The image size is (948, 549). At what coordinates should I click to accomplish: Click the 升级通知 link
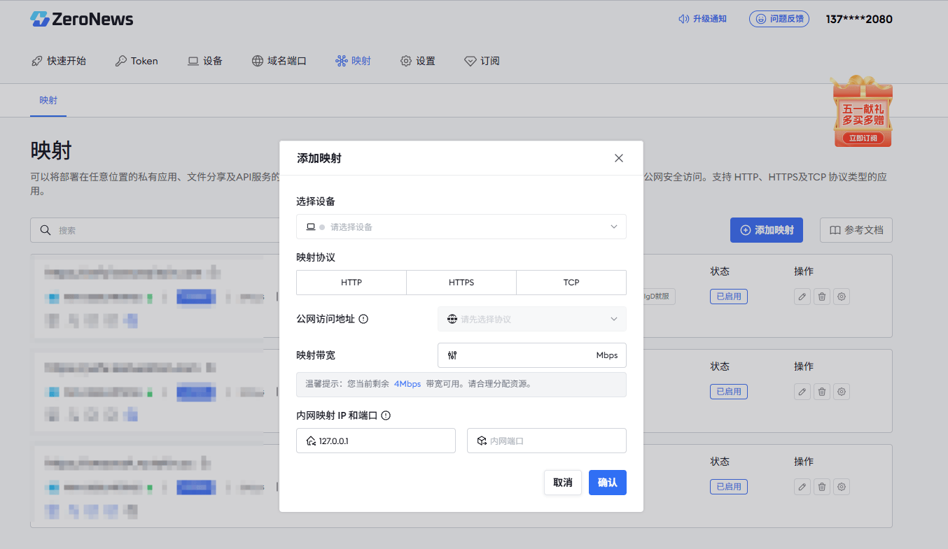(703, 19)
